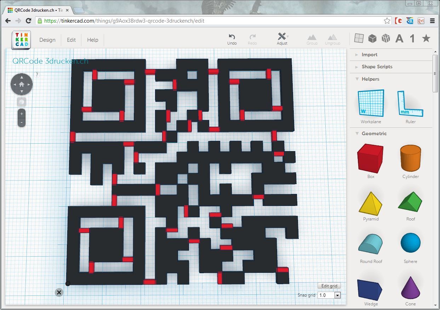Viewport: 440px width, 310px height.
Task: Go back in the browser
Action: [8, 21]
